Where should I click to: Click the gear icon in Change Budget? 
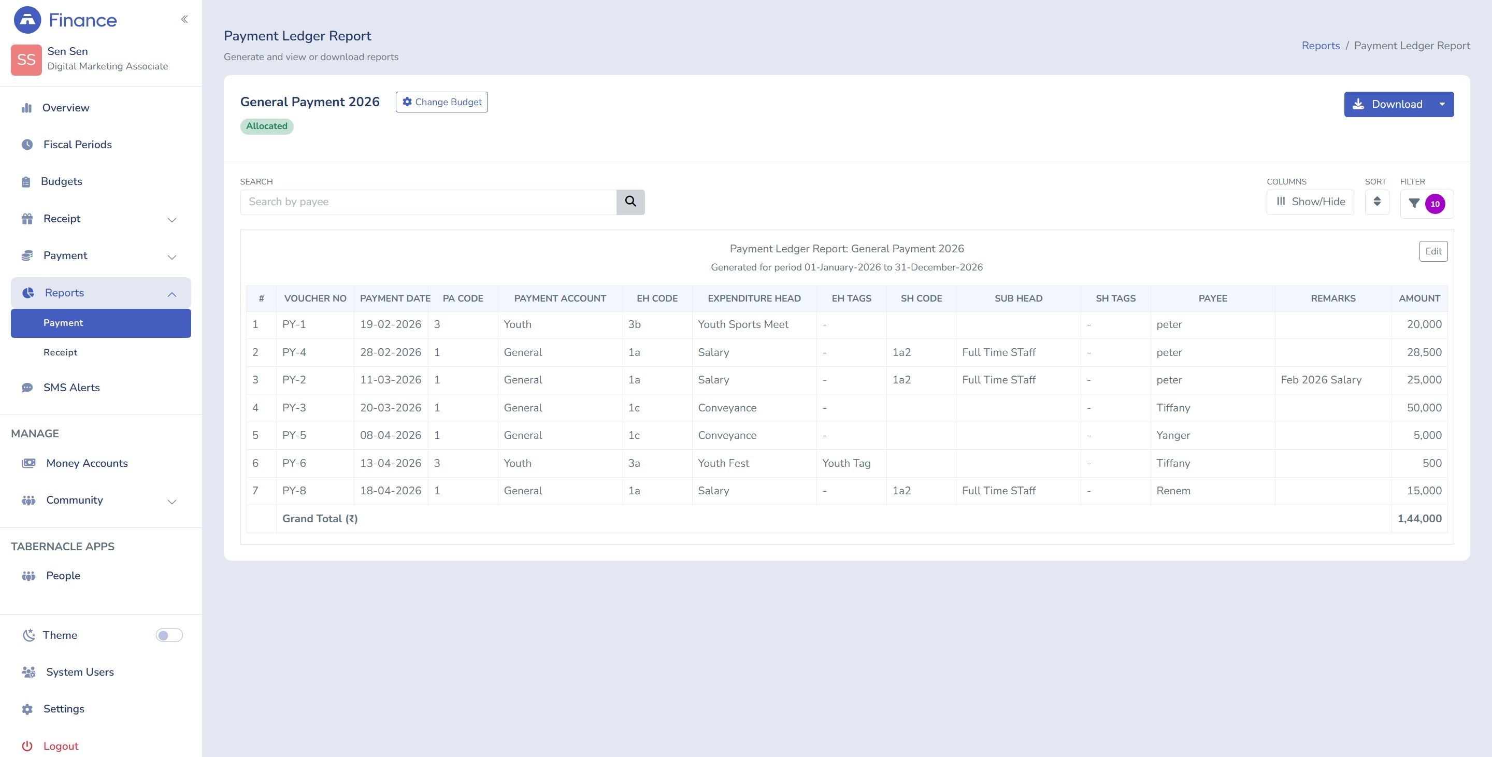pyautogui.click(x=407, y=102)
